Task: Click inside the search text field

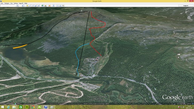Action: click(8, 5)
